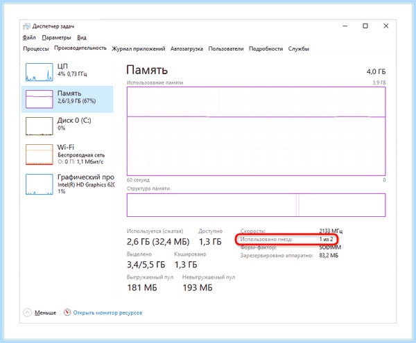The image size is (416, 343).
Task: Close the Диспетчер задач window
Action: click(x=386, y=26)
